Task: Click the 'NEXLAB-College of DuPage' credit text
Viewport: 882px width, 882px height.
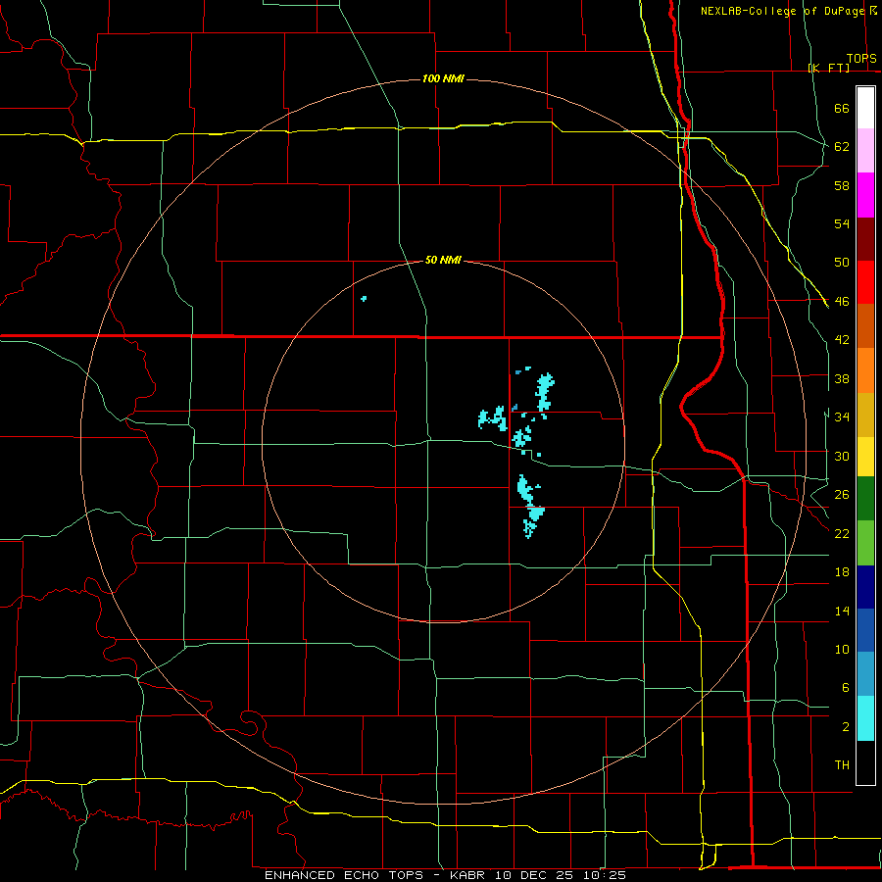Action: point(782,11)
